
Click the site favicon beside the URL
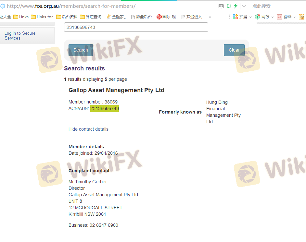[2, 6]
